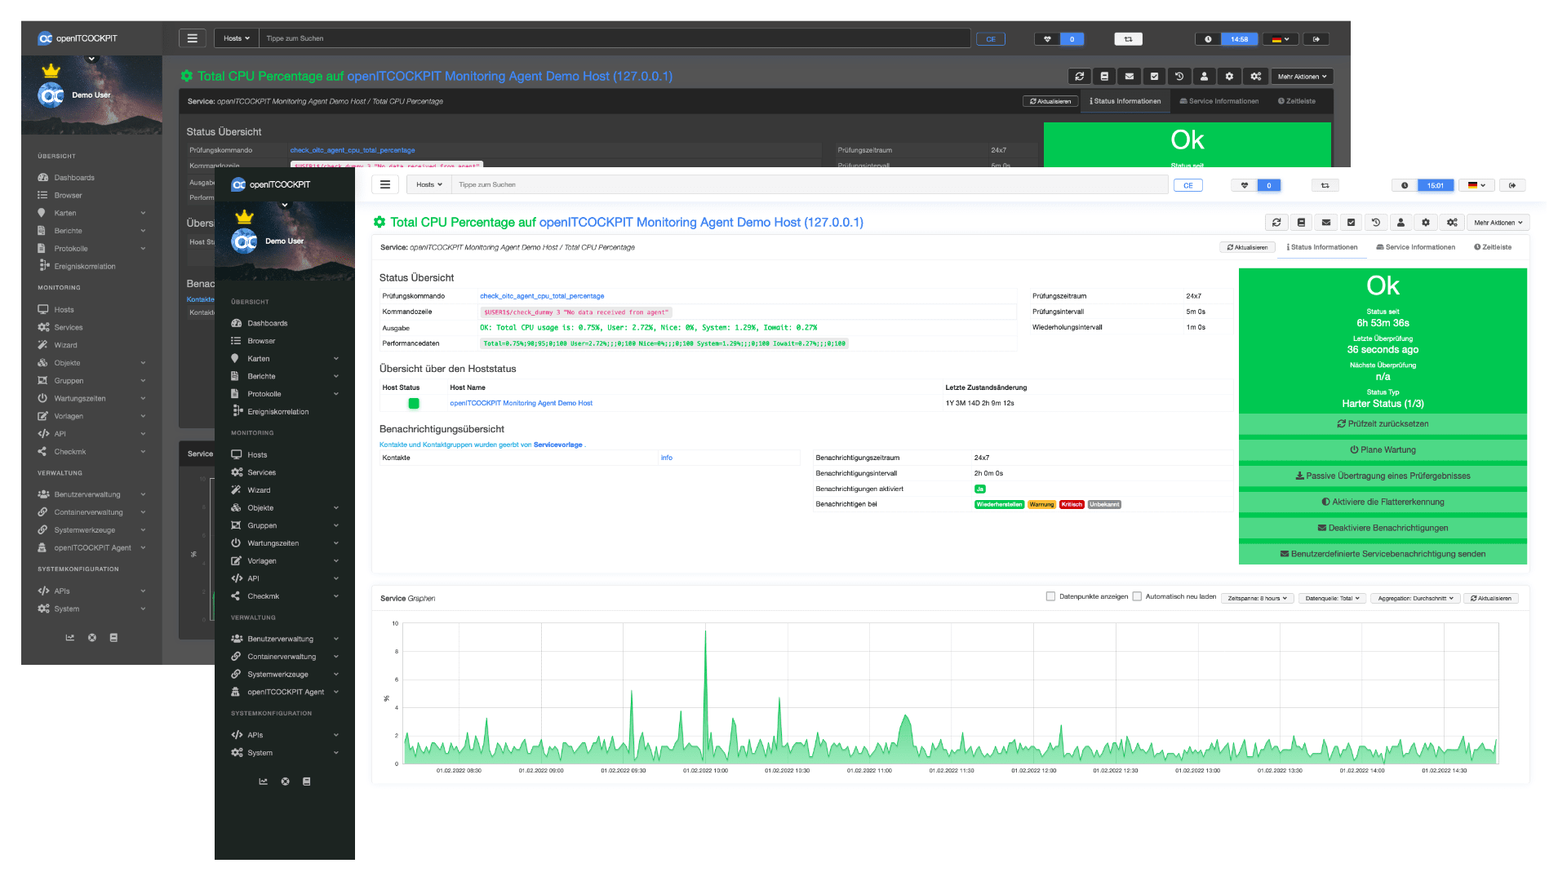Switch to the Service Informationen tab in the light window

tap(1416, 247)
